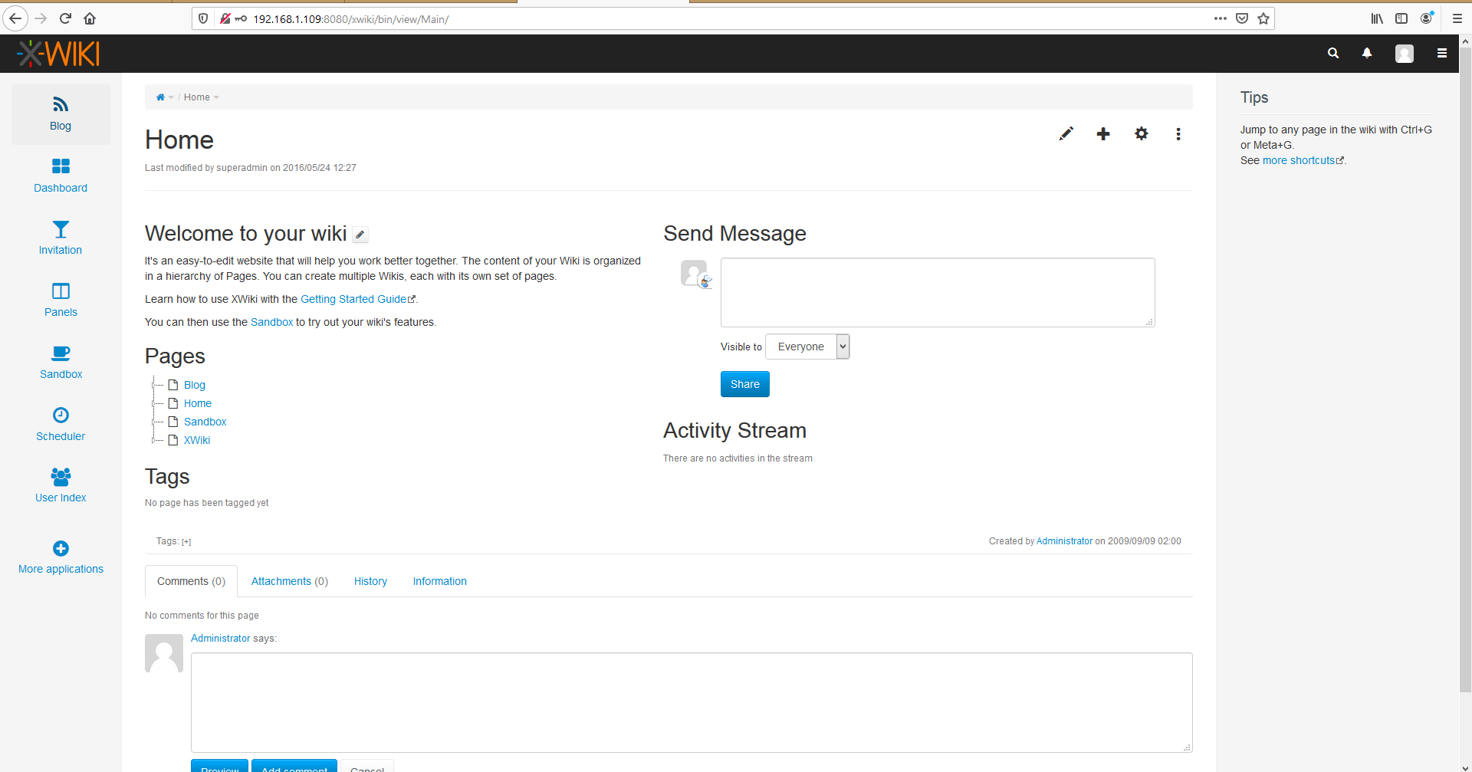Open the hamburger drawer menu
This screenshot has width=1472, height=772.
(1441, 53)
